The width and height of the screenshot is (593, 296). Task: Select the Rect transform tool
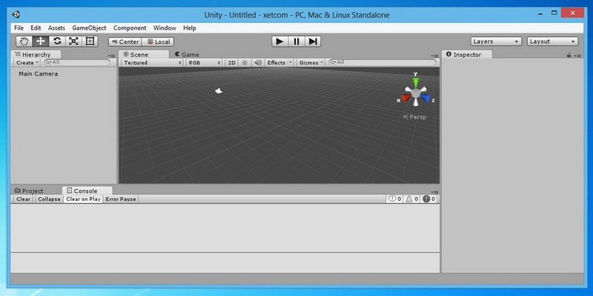90,42
